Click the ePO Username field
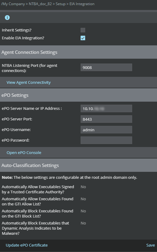Screen dimensions: 157x252 106,130
